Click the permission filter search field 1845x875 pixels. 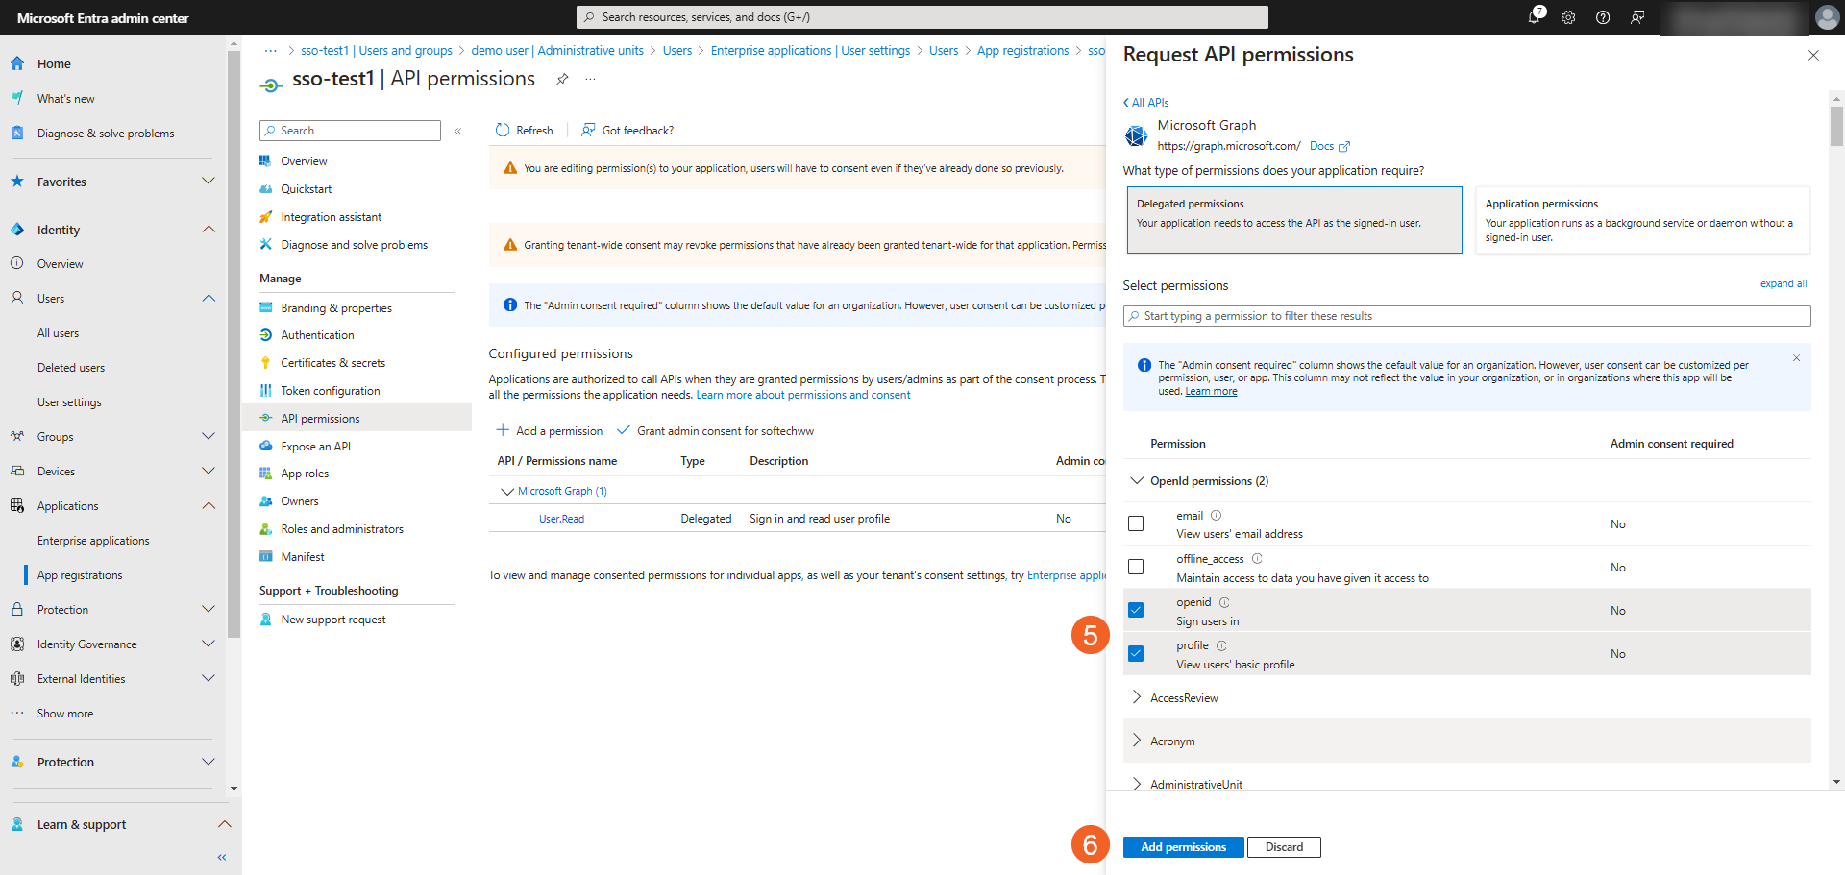click(1466, 316)
